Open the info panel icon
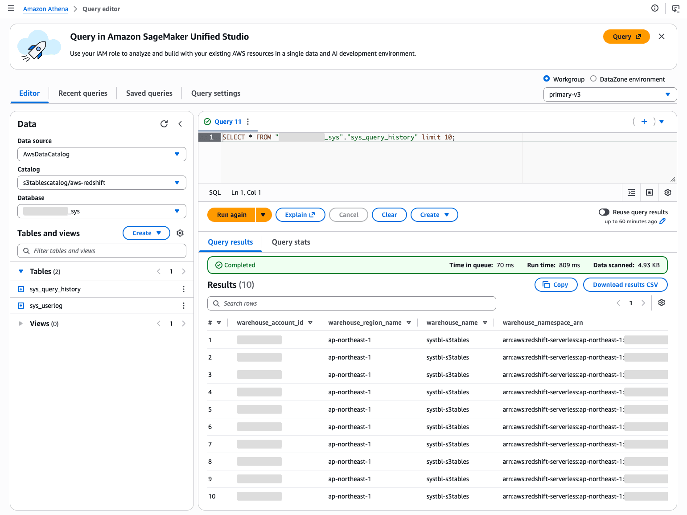 pos(655,8)
